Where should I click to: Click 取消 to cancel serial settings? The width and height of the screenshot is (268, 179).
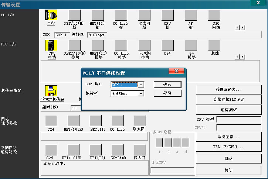[x=167, y=93]
